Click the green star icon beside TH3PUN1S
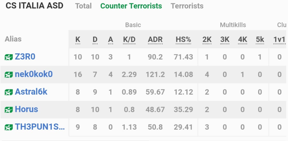This screenshot has height=141, width=288. tap(9, 127)
